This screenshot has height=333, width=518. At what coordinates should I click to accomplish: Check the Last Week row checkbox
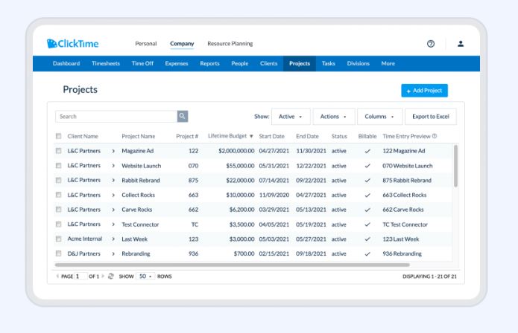click(x=58, y=239)
